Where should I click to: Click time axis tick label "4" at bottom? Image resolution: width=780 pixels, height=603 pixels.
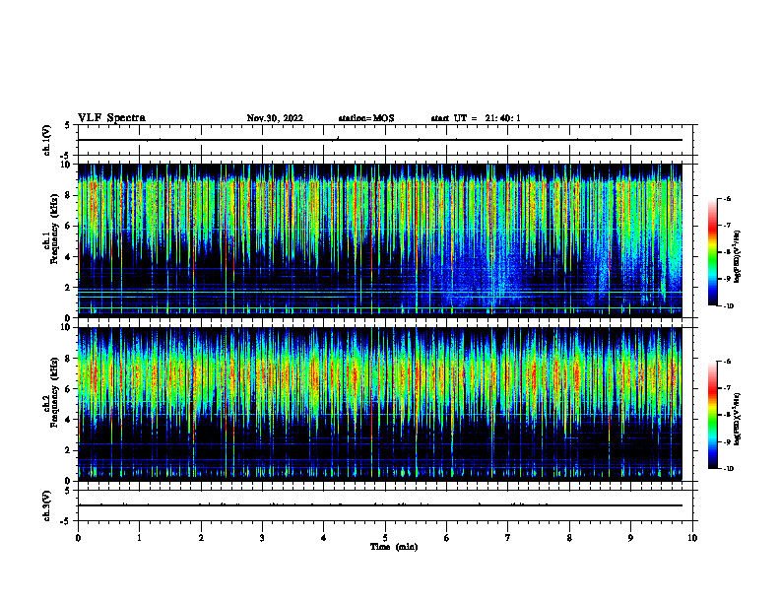click(x=324, y=538)
